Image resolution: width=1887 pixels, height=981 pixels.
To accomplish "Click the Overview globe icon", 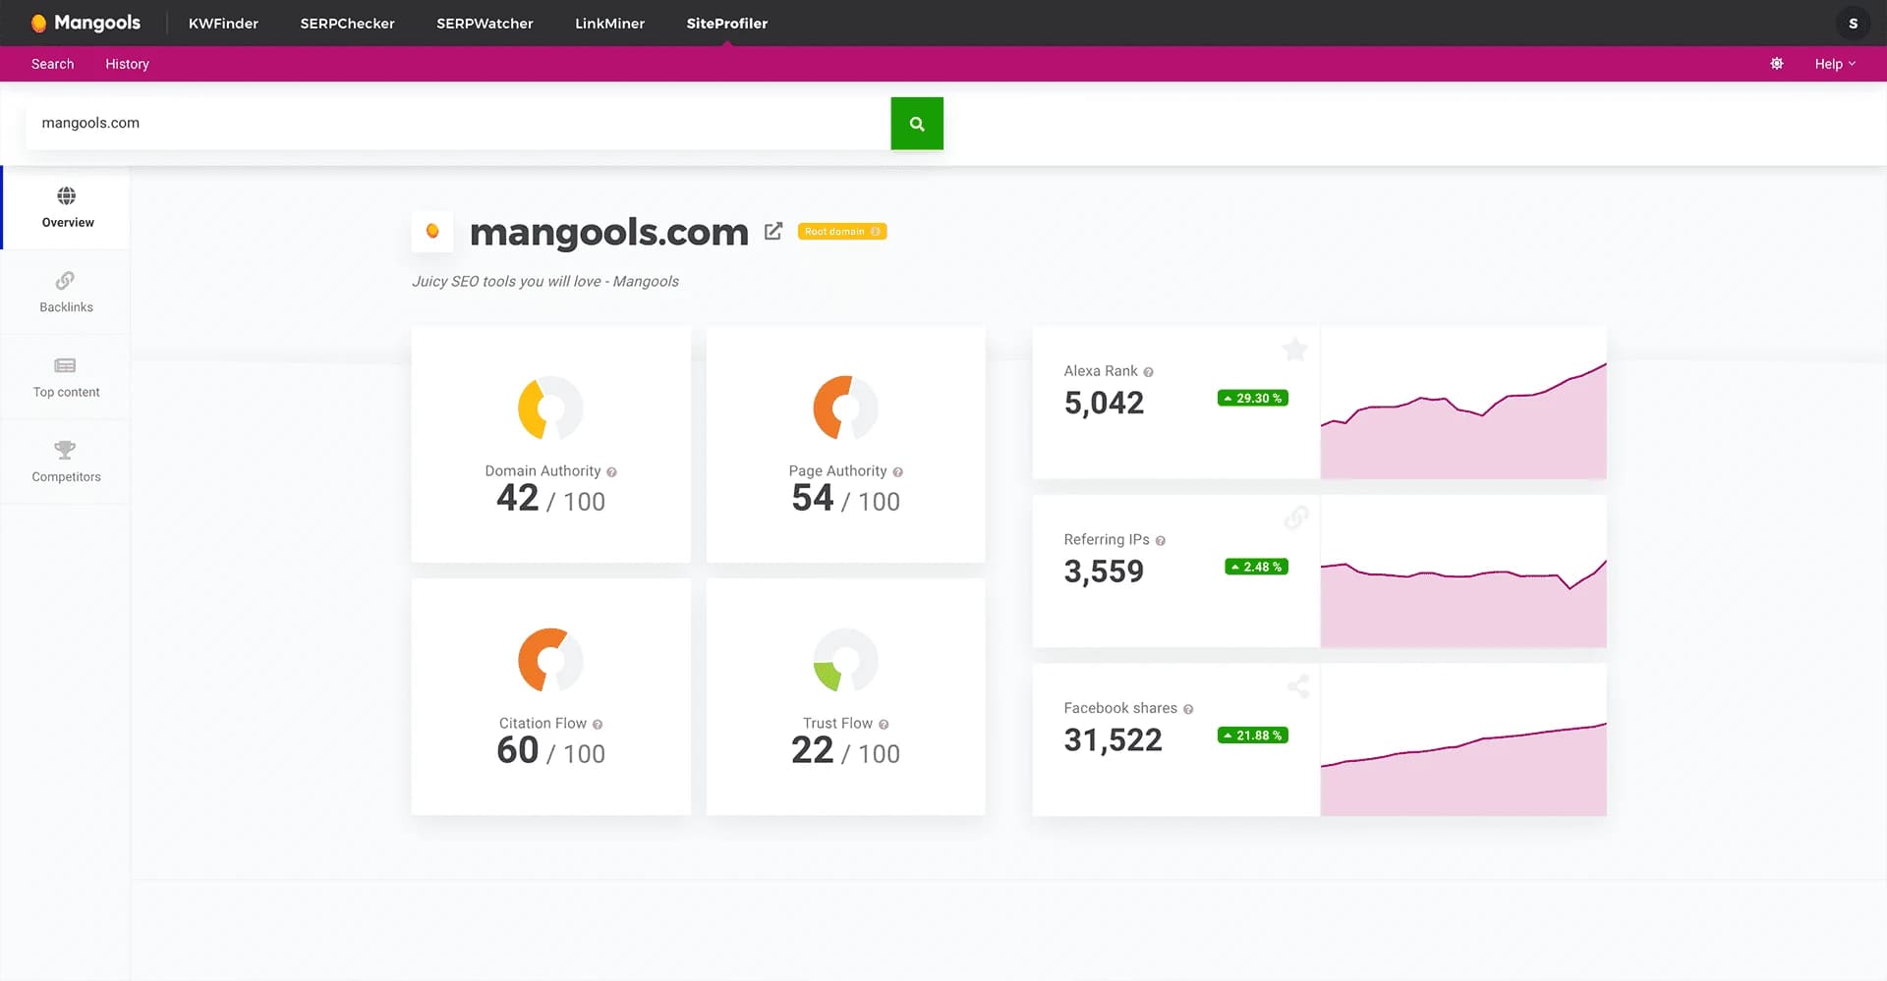I will point(66,194).
